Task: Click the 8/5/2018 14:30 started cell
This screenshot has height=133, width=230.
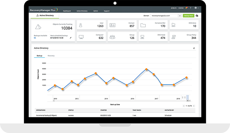Action: (106, 115)
